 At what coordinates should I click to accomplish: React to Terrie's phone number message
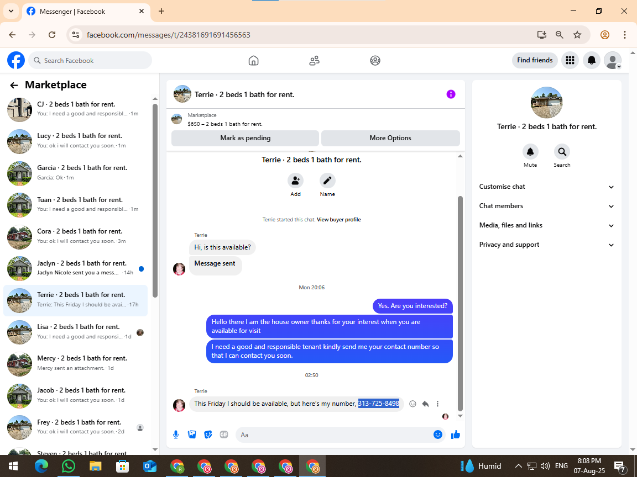pyautogui.click(x=413, y=404)
